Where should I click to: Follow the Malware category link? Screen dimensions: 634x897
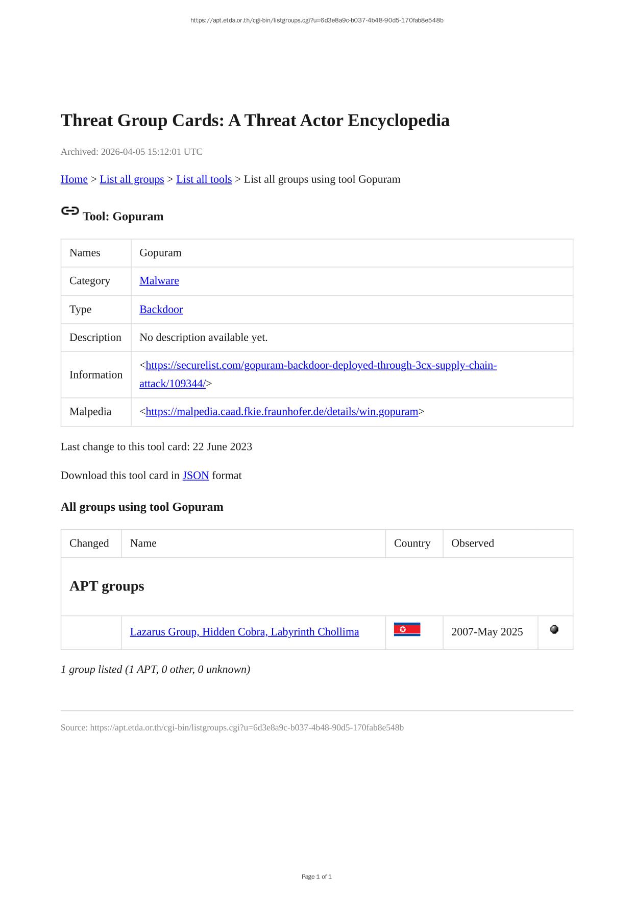click(159, 281)
